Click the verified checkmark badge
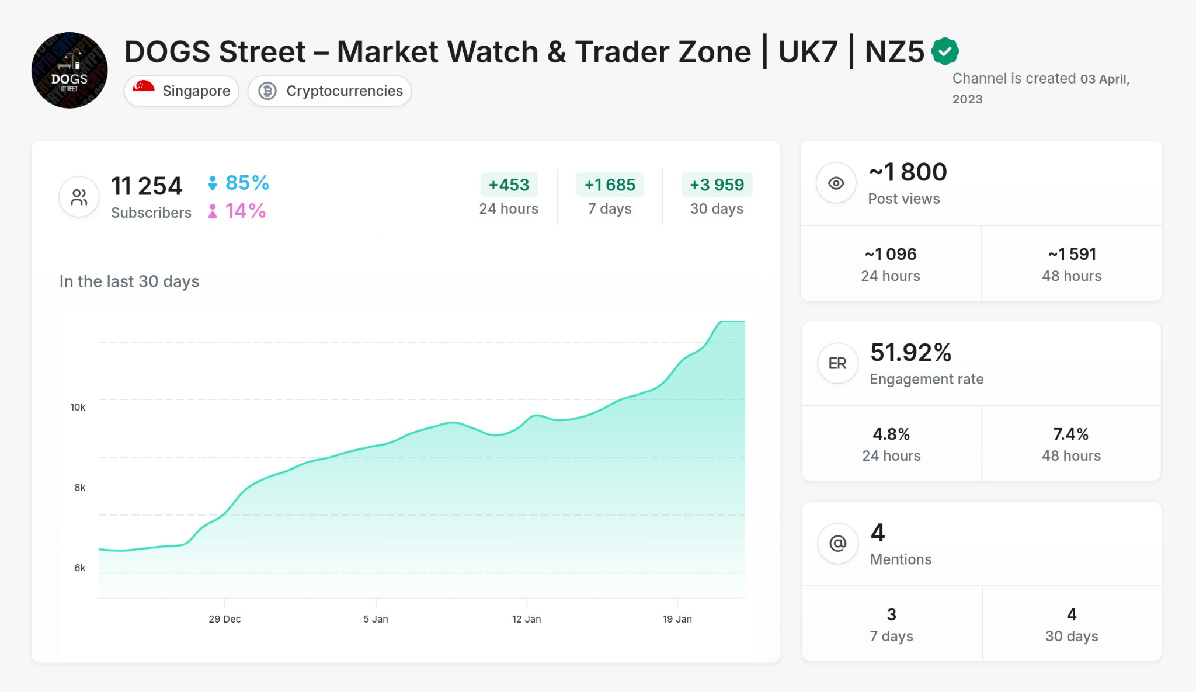Image resolution: width=1196 pixels, height=692 pixels. [945, 51]
